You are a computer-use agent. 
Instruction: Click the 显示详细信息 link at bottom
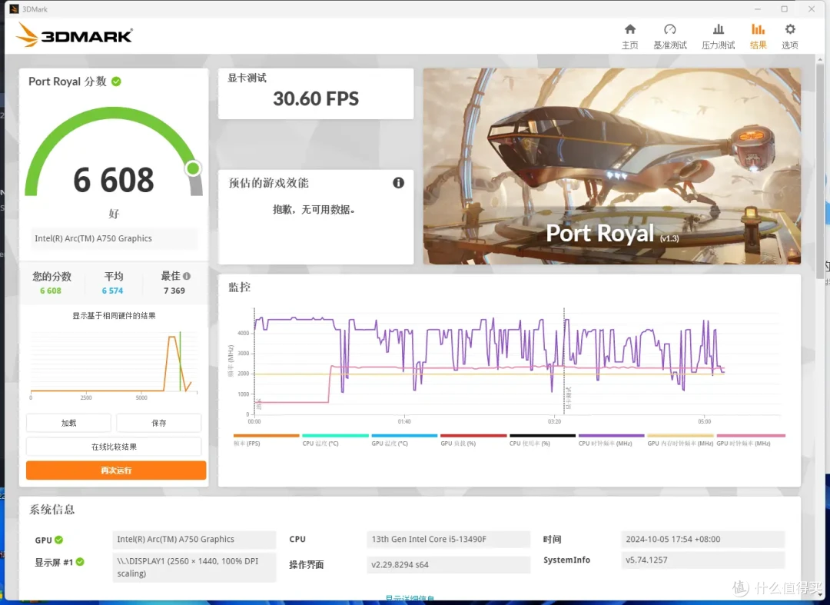(410, 599)
